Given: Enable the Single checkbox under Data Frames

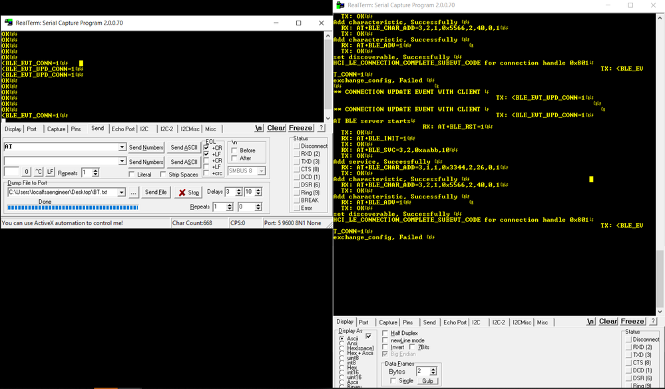Looking at the screenshot, I should coord(393,380).
